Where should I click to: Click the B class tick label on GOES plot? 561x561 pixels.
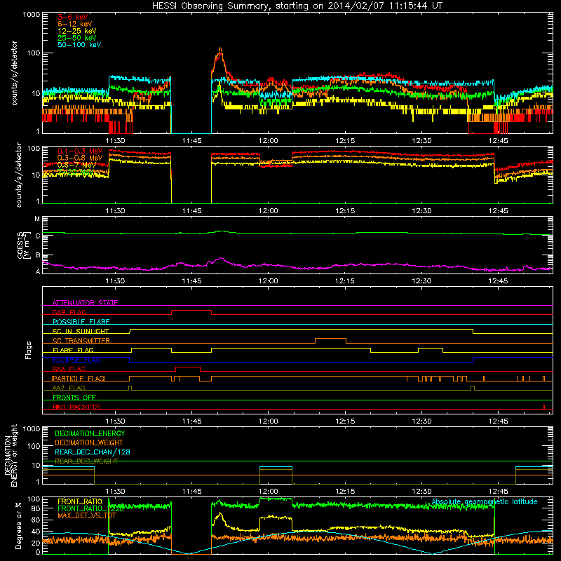coord(38,255)
